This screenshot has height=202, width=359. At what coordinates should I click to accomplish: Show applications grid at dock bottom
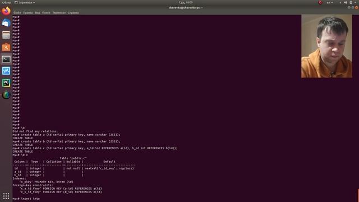coord(6,196)
